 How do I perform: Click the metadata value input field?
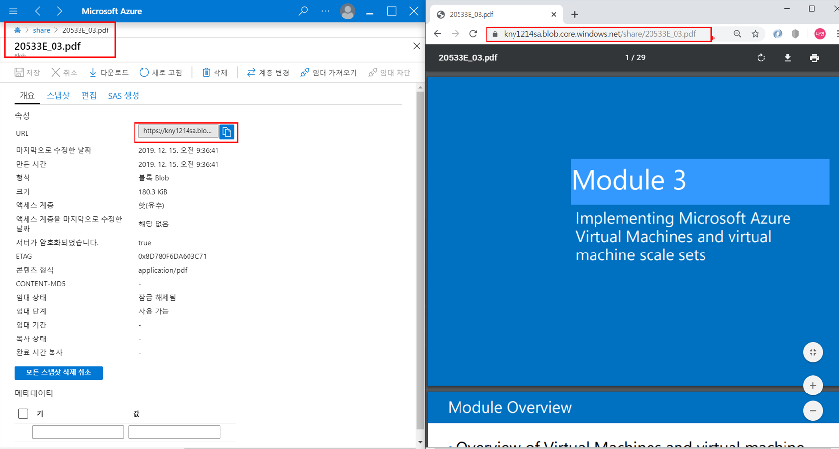(x=174, y=432)
